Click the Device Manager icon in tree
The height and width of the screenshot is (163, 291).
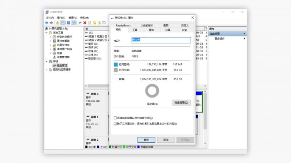point(54,57)
